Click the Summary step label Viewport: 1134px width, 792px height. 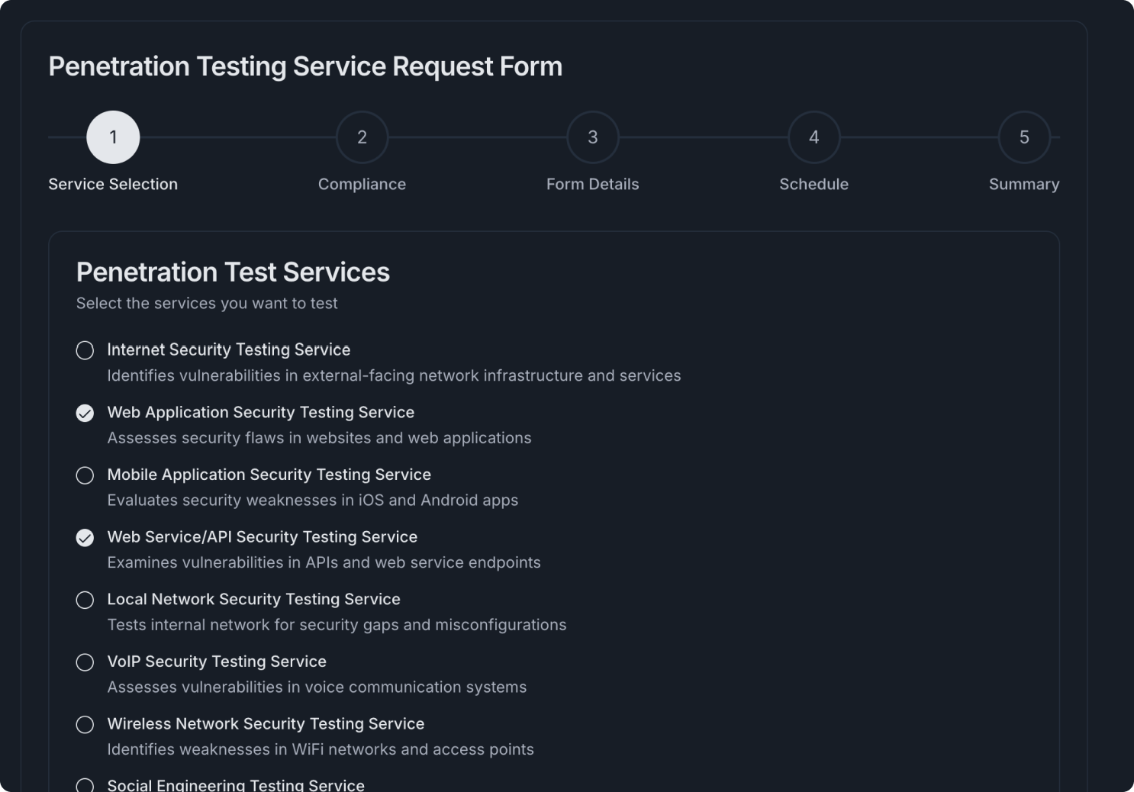pyautogui.click(x=1024, y=184)
